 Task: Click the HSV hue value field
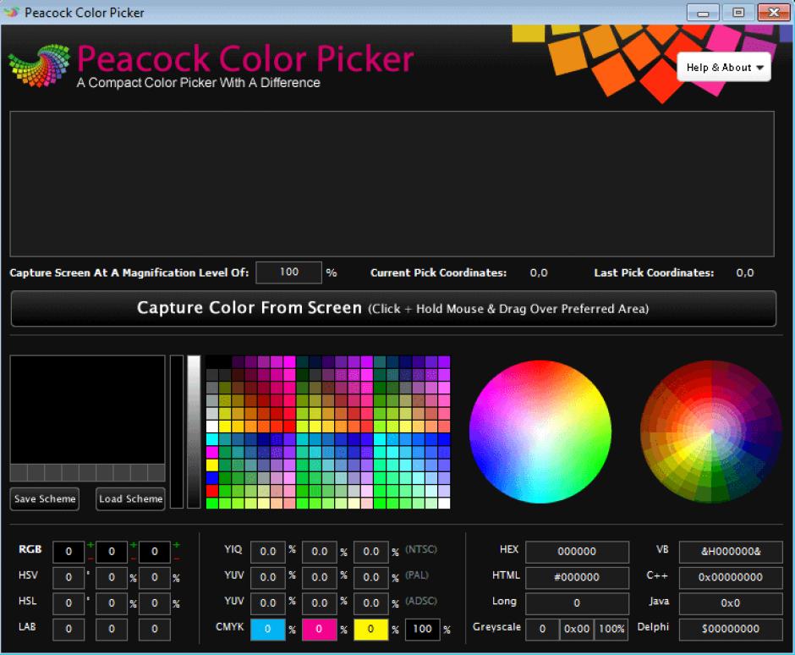(69, 578)
